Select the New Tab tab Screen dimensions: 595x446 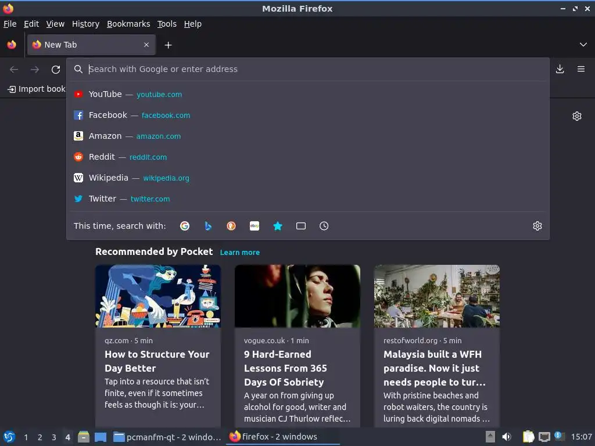click(91, 45)
